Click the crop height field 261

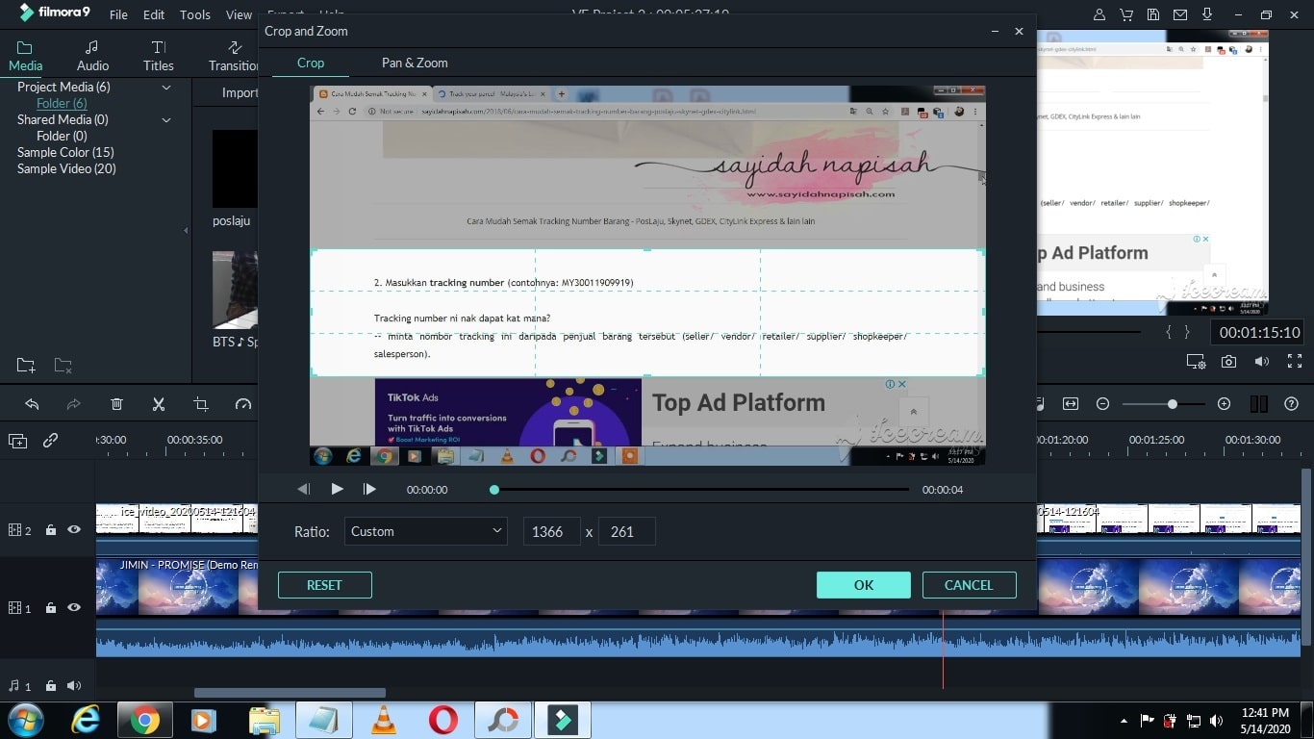coord(626,531)
